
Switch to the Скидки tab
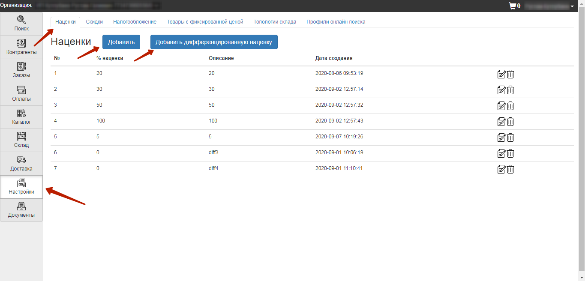pyautogui.click(x=94, y=22)
